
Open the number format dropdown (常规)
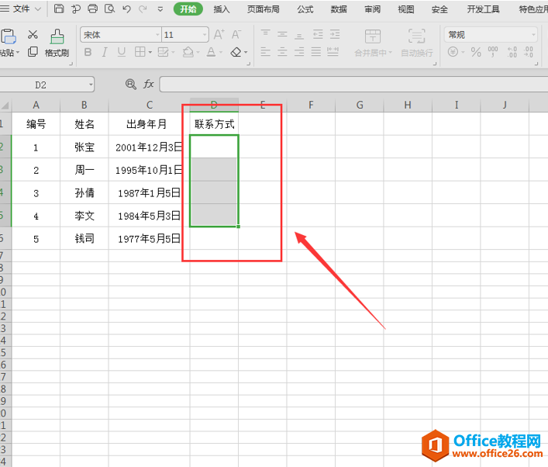coord(533,35)
